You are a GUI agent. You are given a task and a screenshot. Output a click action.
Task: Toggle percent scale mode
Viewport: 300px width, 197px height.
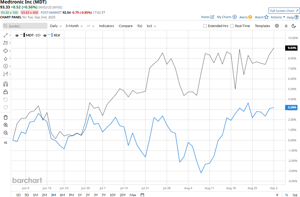[287, 195]
